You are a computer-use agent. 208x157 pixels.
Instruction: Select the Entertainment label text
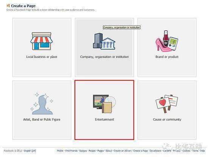tap(104, 120)
